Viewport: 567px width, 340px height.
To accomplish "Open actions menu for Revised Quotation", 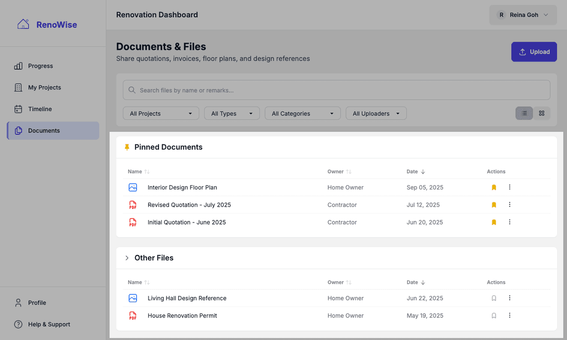I will 509,205.
